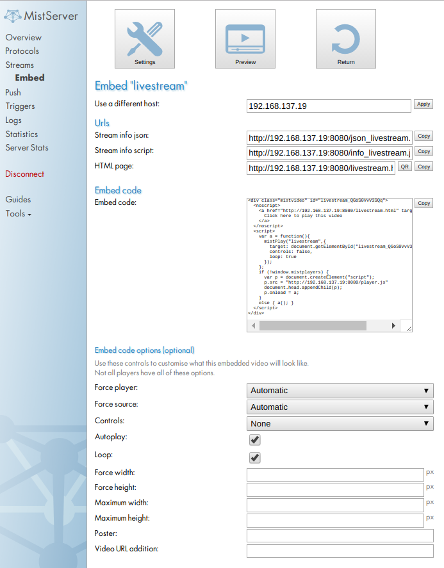Screen dimensions: 444x568
Task: Show QR code for HTML page
Action: (x=404, y=166)
